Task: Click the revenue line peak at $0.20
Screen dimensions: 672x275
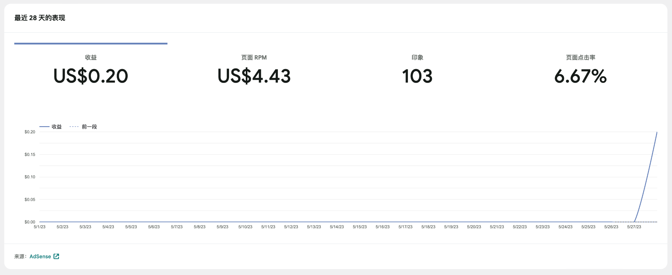Action: point(657,132)
